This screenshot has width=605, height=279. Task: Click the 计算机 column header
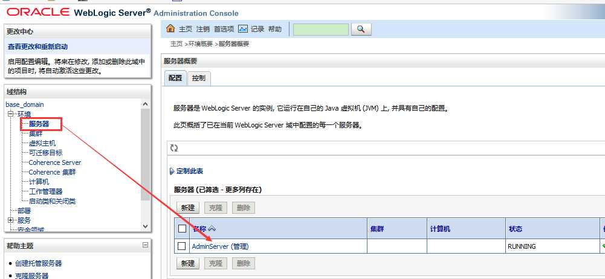click(440, 229)
